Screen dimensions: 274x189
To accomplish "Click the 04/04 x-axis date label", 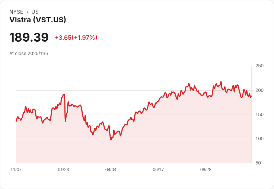I will pyautogui.click(x=111, y=170).
